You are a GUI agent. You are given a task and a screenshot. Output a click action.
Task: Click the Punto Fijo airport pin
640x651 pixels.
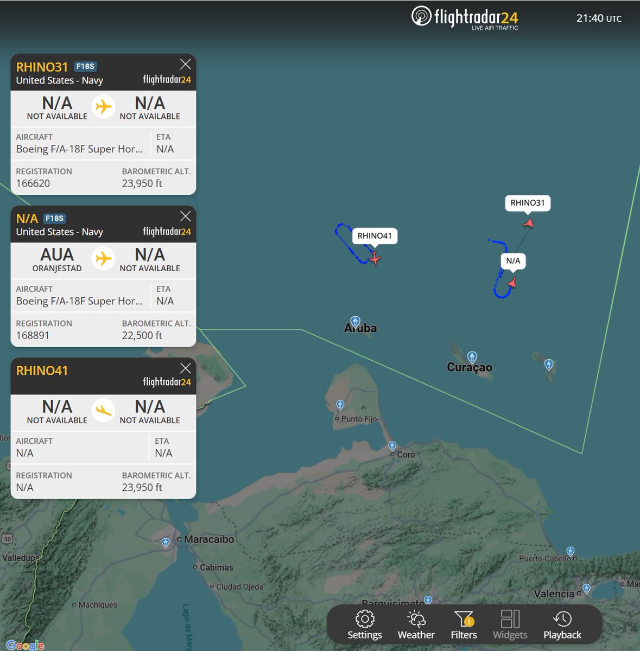coord(340,405)
